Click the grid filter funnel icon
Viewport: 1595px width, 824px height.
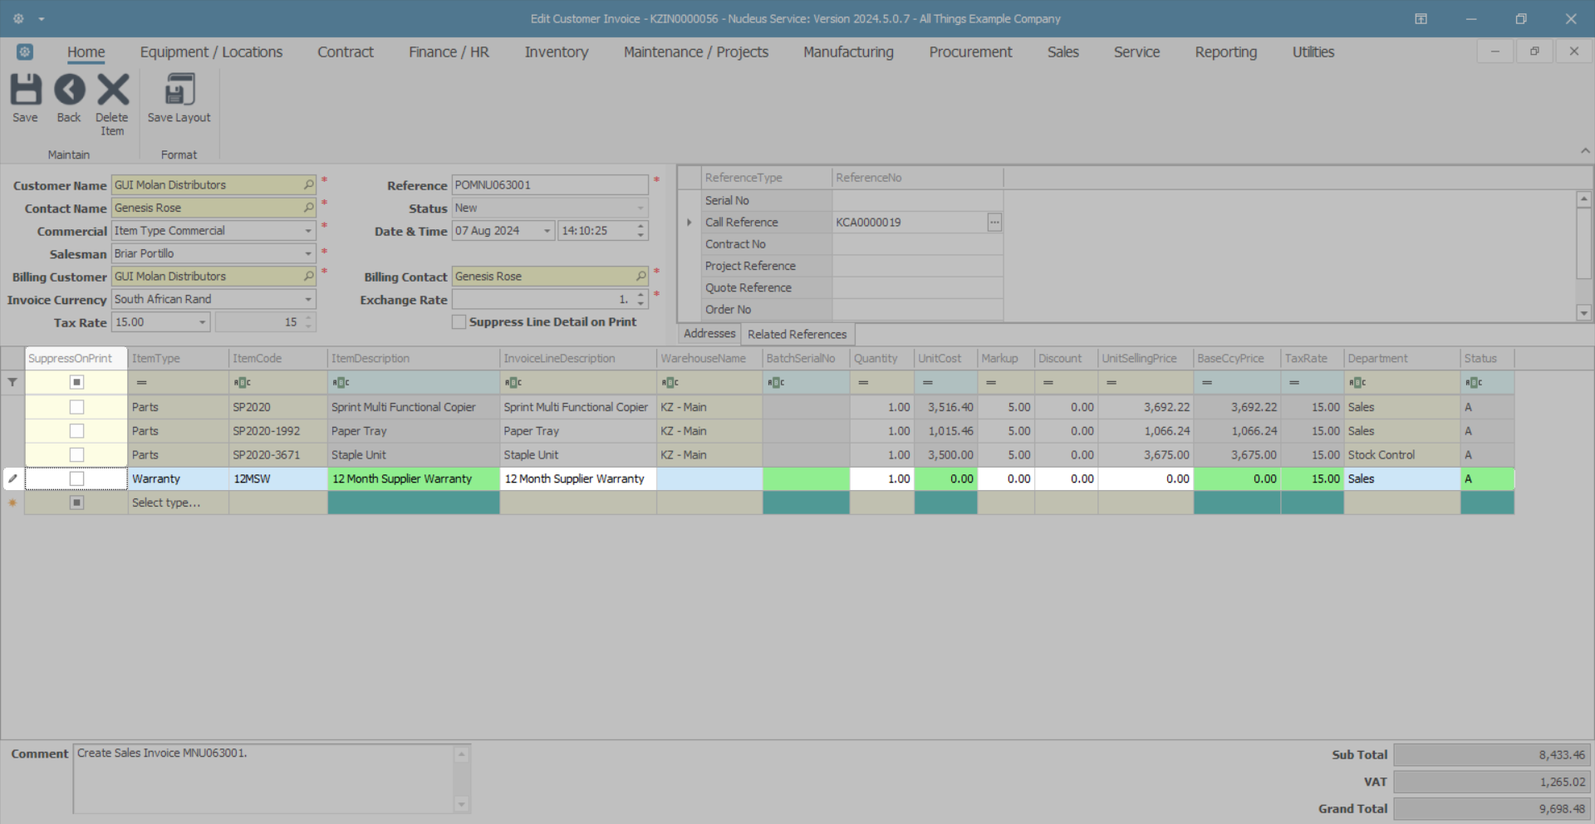[12, 382]
